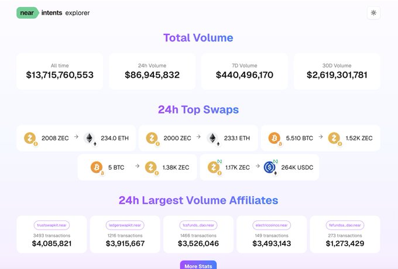Viewport: 398px width, 269px height.
Task: Select the 7D Volume stat card
Action: click(x=245, y=71)
